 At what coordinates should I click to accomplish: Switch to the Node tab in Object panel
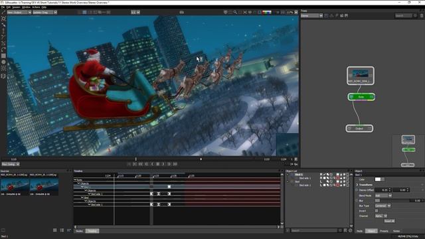point(360,231)
